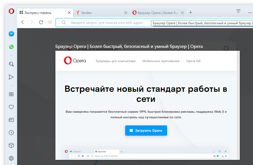This screenshot has width=253, height=165.
Task: Open History clock icon in sidebar
Action: [x=11, y=133]
